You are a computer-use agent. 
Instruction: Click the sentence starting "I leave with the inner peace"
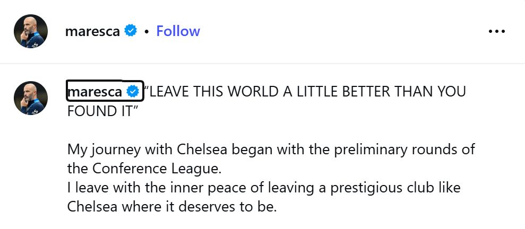click(x=263, y=188)
